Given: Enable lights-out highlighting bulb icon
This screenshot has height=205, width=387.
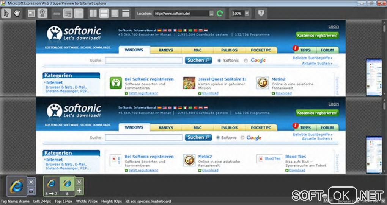Looking at the screenshot, I should pos(42,13).
